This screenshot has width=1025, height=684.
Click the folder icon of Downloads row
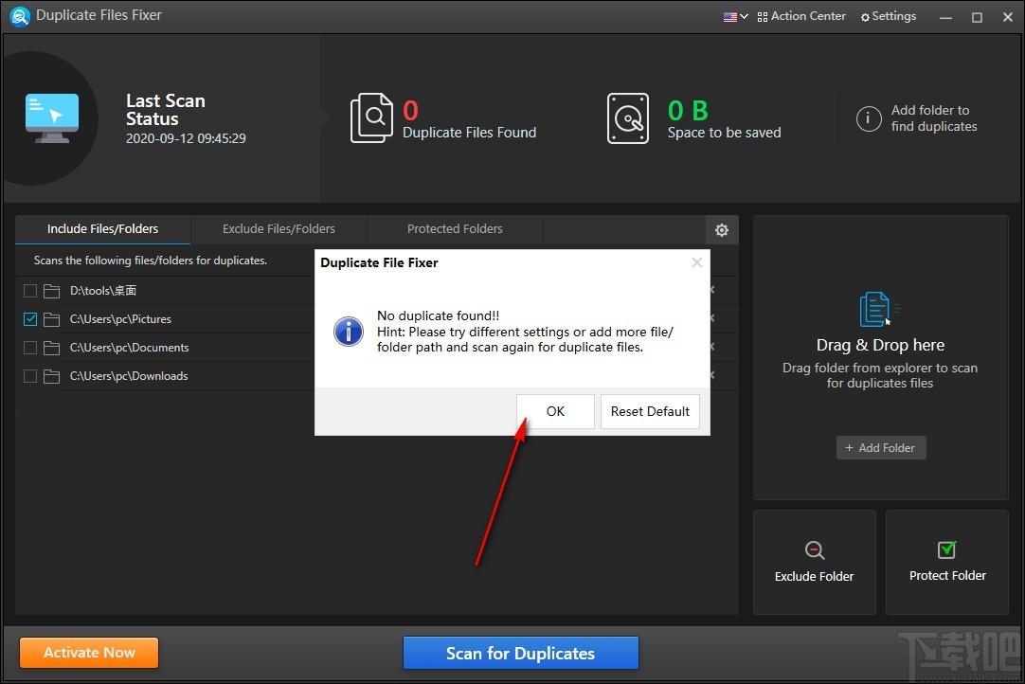[52, 376]
